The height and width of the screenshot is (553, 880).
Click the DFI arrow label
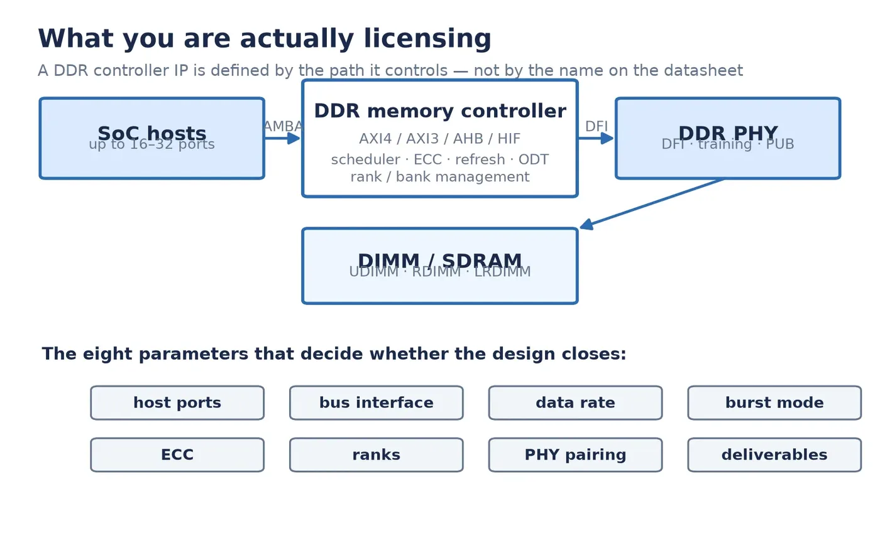[597, 126]
